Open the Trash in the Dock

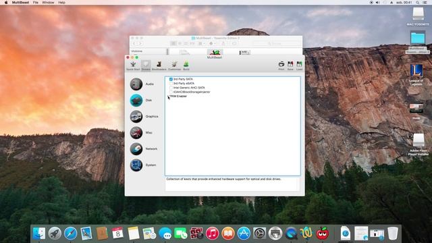pos(393,234)
